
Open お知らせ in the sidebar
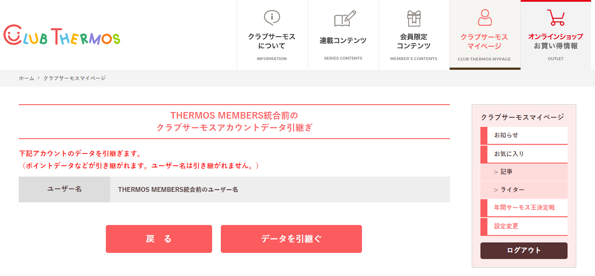(x=524, y=136)
